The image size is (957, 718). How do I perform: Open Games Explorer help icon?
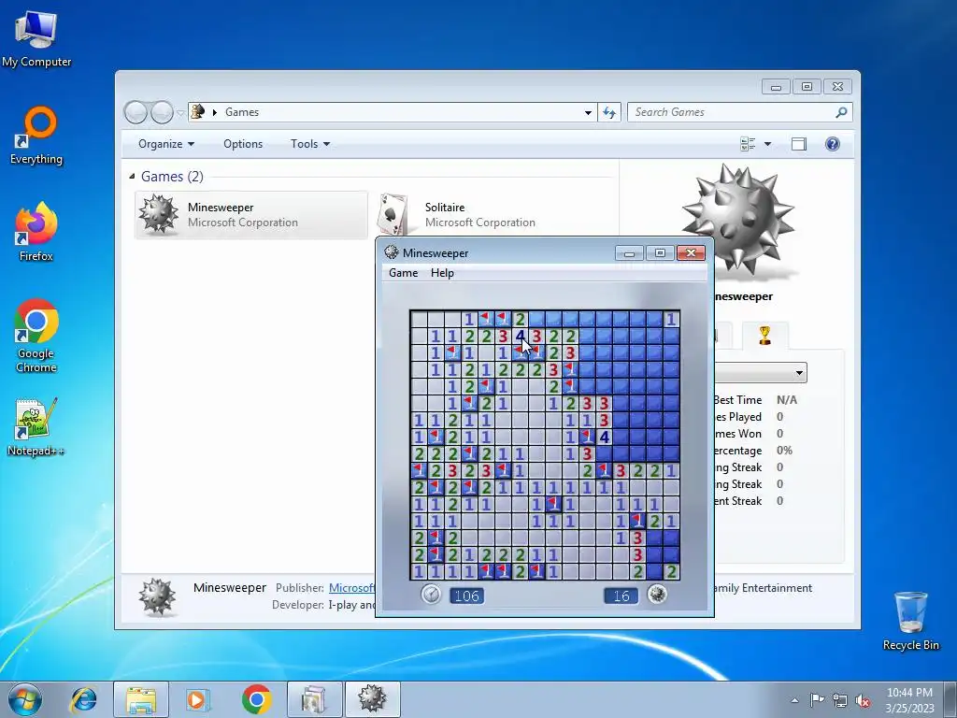point(832,144)
